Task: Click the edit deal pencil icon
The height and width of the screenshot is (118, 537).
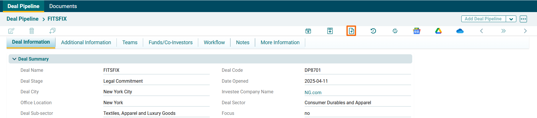Action: (x=11, y=31)
